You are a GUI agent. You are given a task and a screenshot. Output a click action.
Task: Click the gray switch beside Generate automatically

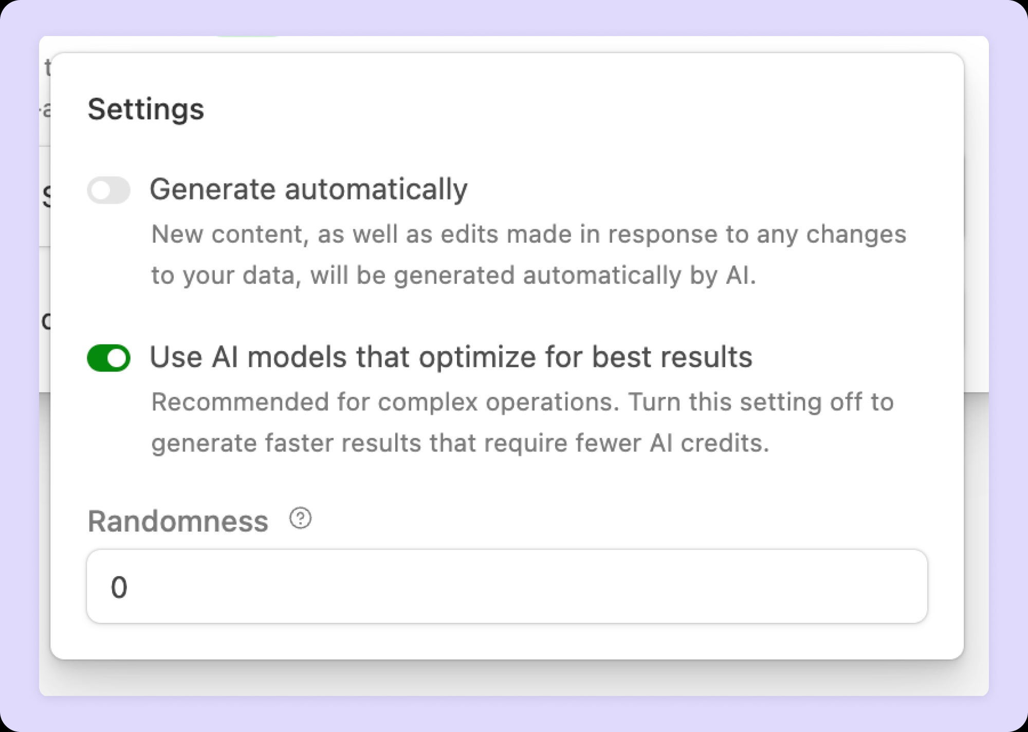[x=108, y=190]
